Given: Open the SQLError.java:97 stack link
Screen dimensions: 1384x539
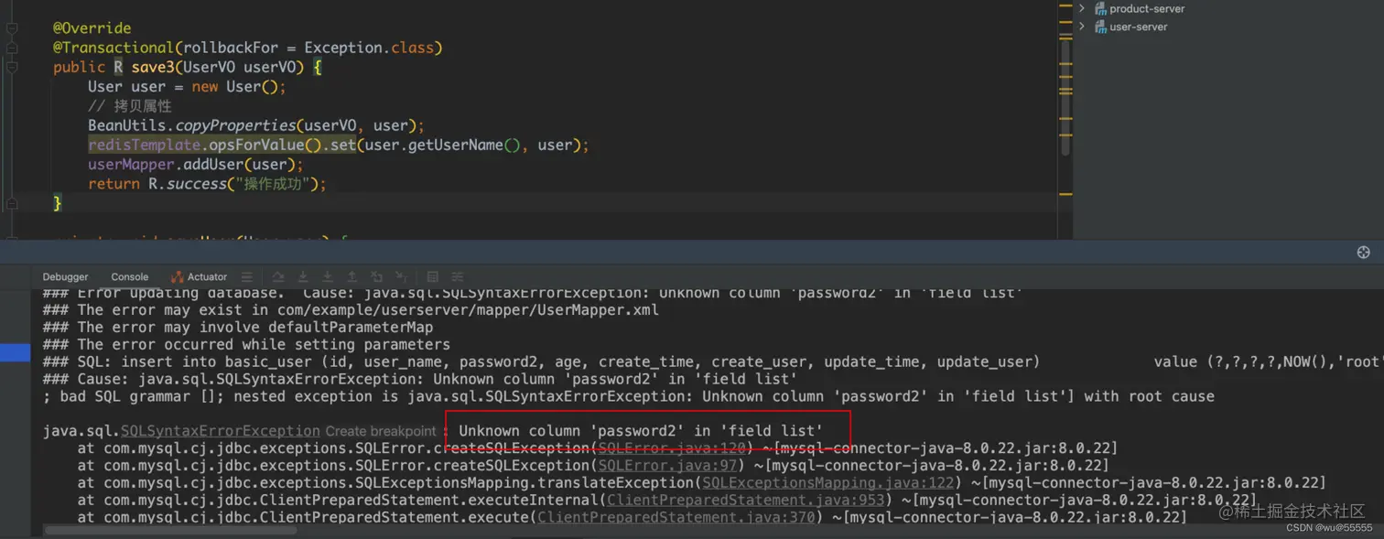Looking at the screenshot, I should 668,466.
